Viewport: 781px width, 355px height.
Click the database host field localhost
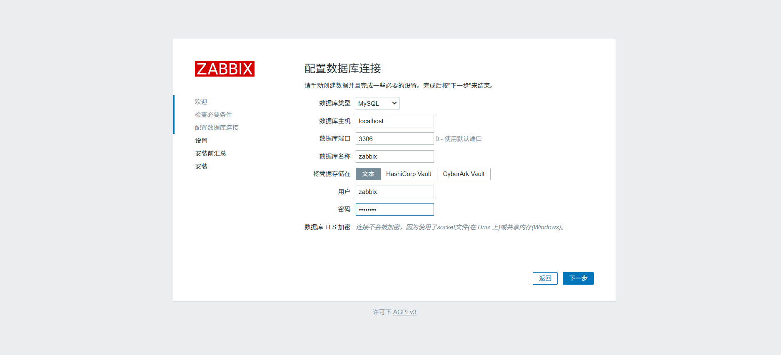click(394, 121)
